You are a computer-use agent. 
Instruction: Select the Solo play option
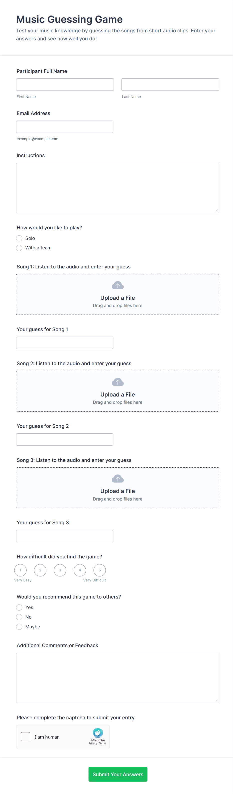[19, 238]
